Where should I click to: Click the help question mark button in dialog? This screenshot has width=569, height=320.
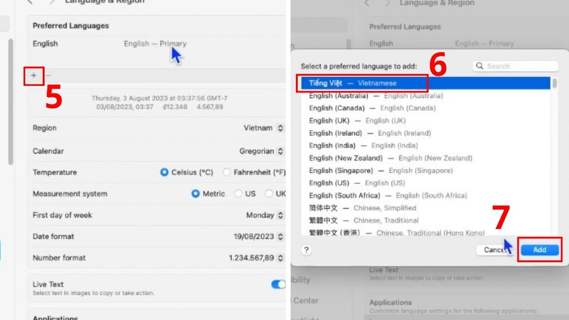pos(306,250)
